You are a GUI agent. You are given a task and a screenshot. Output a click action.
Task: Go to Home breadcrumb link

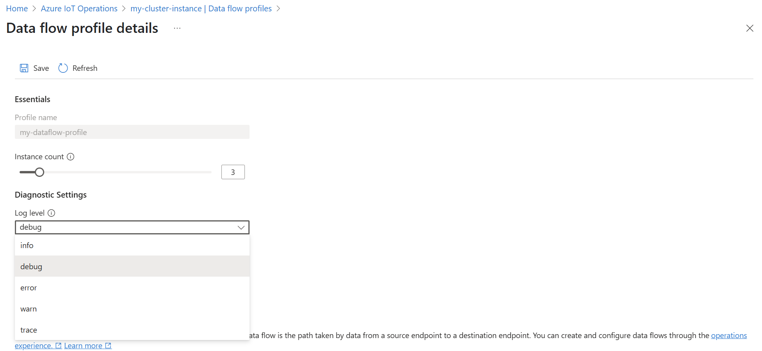[17, 9]
